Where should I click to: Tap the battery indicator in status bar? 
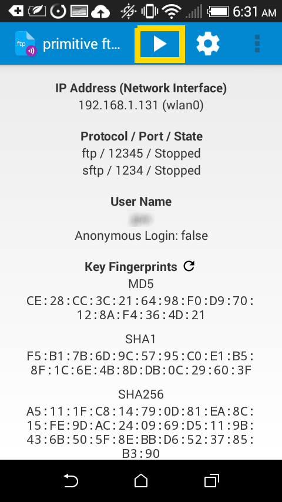[x=218, y=12]
